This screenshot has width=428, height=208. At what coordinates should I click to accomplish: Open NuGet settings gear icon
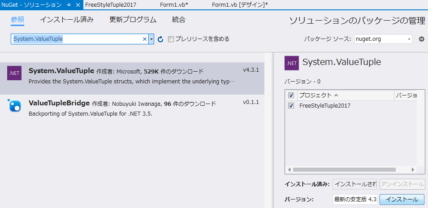421,39
